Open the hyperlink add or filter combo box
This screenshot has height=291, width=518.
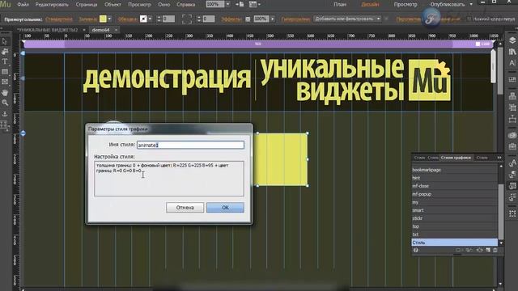pos(347,19)
